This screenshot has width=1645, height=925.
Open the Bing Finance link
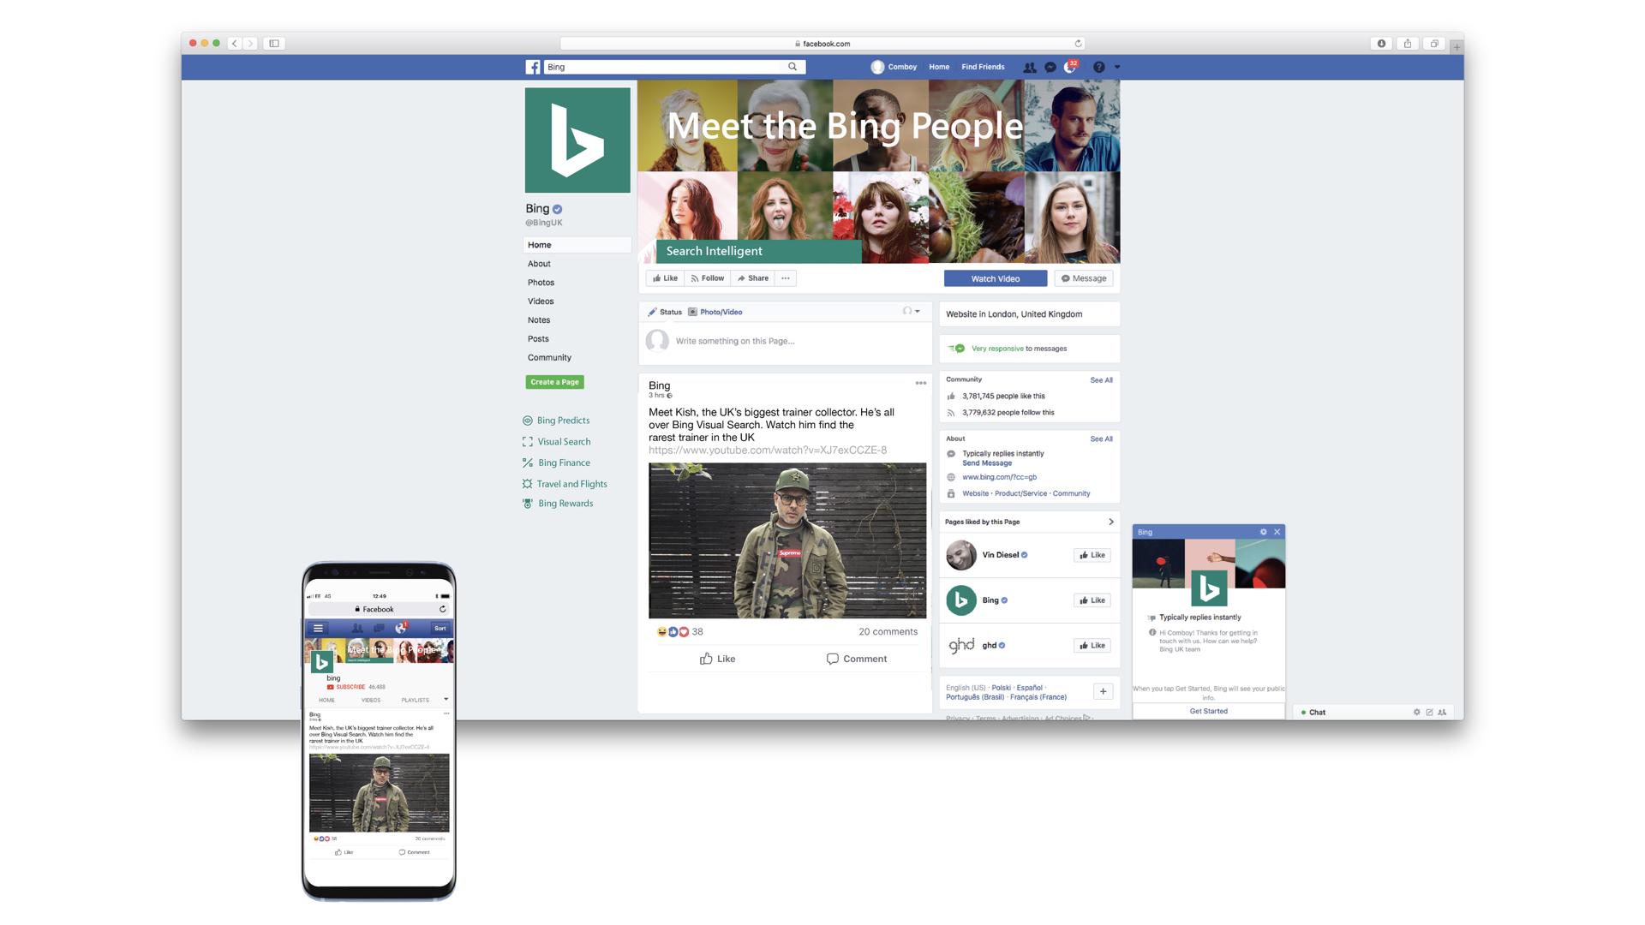(x=556, y=462)
